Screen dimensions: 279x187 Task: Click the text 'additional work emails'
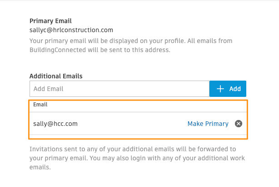137,163
